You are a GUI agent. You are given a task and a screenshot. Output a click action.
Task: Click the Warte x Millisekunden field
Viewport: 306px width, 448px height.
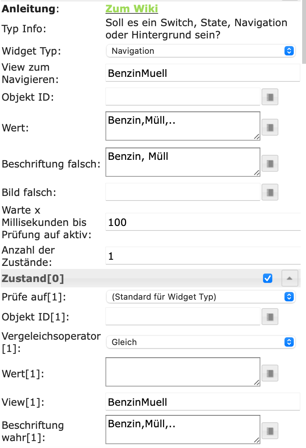tap(202, 222)
